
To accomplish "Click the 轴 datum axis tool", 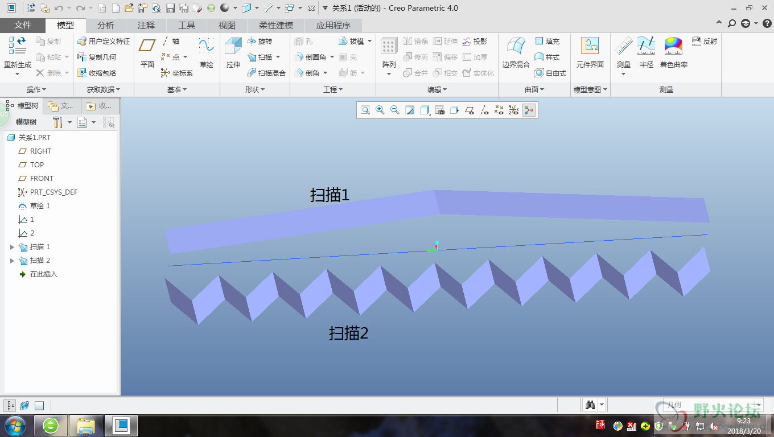I will [170, 41].
